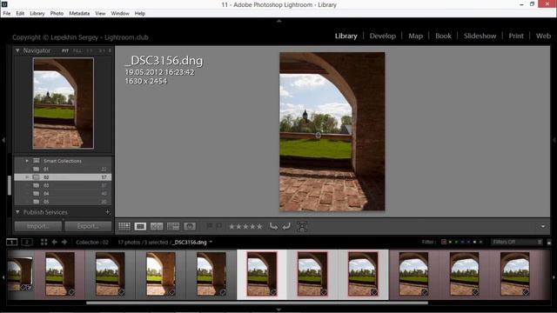Viewport: 557px width, 313px height.
Task: Set Navigator zoom to 1:1
Action: (x=90, y=50)
